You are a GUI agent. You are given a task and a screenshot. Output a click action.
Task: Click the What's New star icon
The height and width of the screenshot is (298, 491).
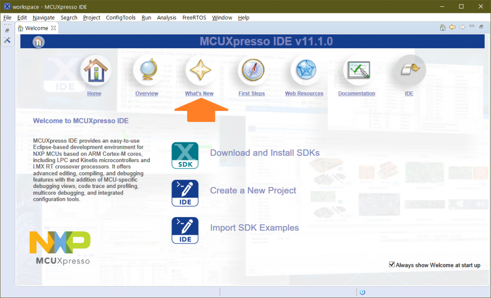tap(200, 71)
